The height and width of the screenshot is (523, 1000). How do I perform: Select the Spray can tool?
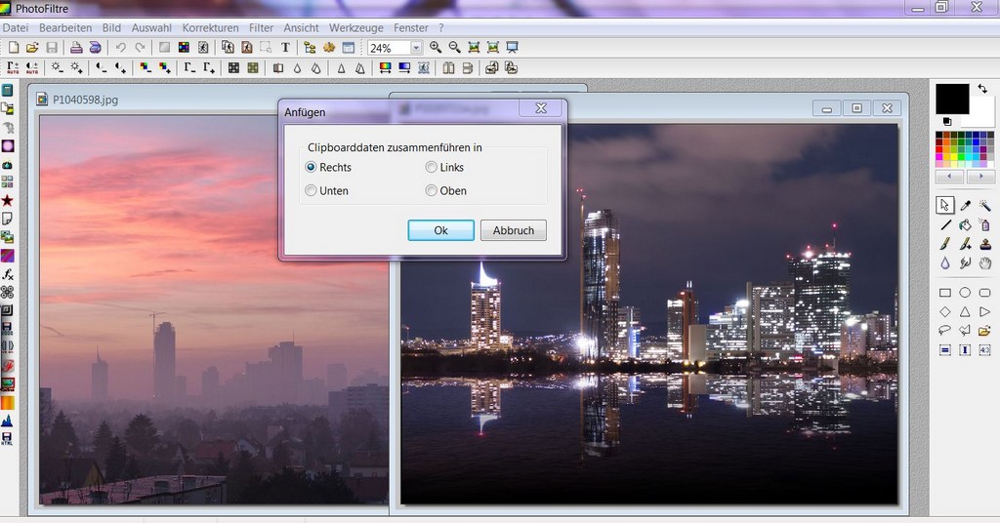[984, 224]
